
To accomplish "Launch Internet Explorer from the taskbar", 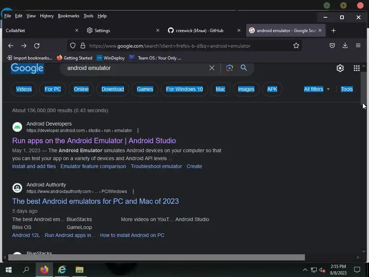I will coord(62,270).
